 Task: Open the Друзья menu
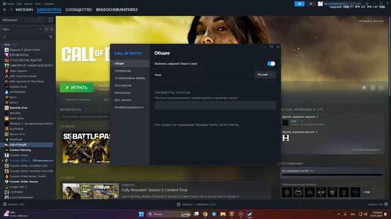click(x=29, y=4)
